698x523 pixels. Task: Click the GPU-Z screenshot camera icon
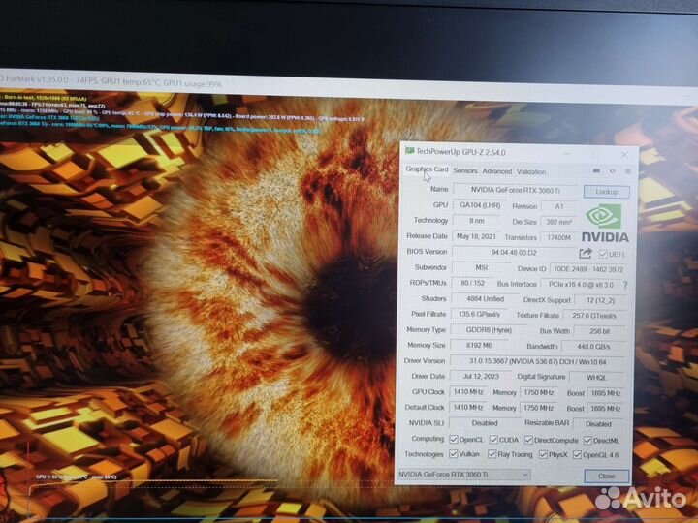pos(596,171)
